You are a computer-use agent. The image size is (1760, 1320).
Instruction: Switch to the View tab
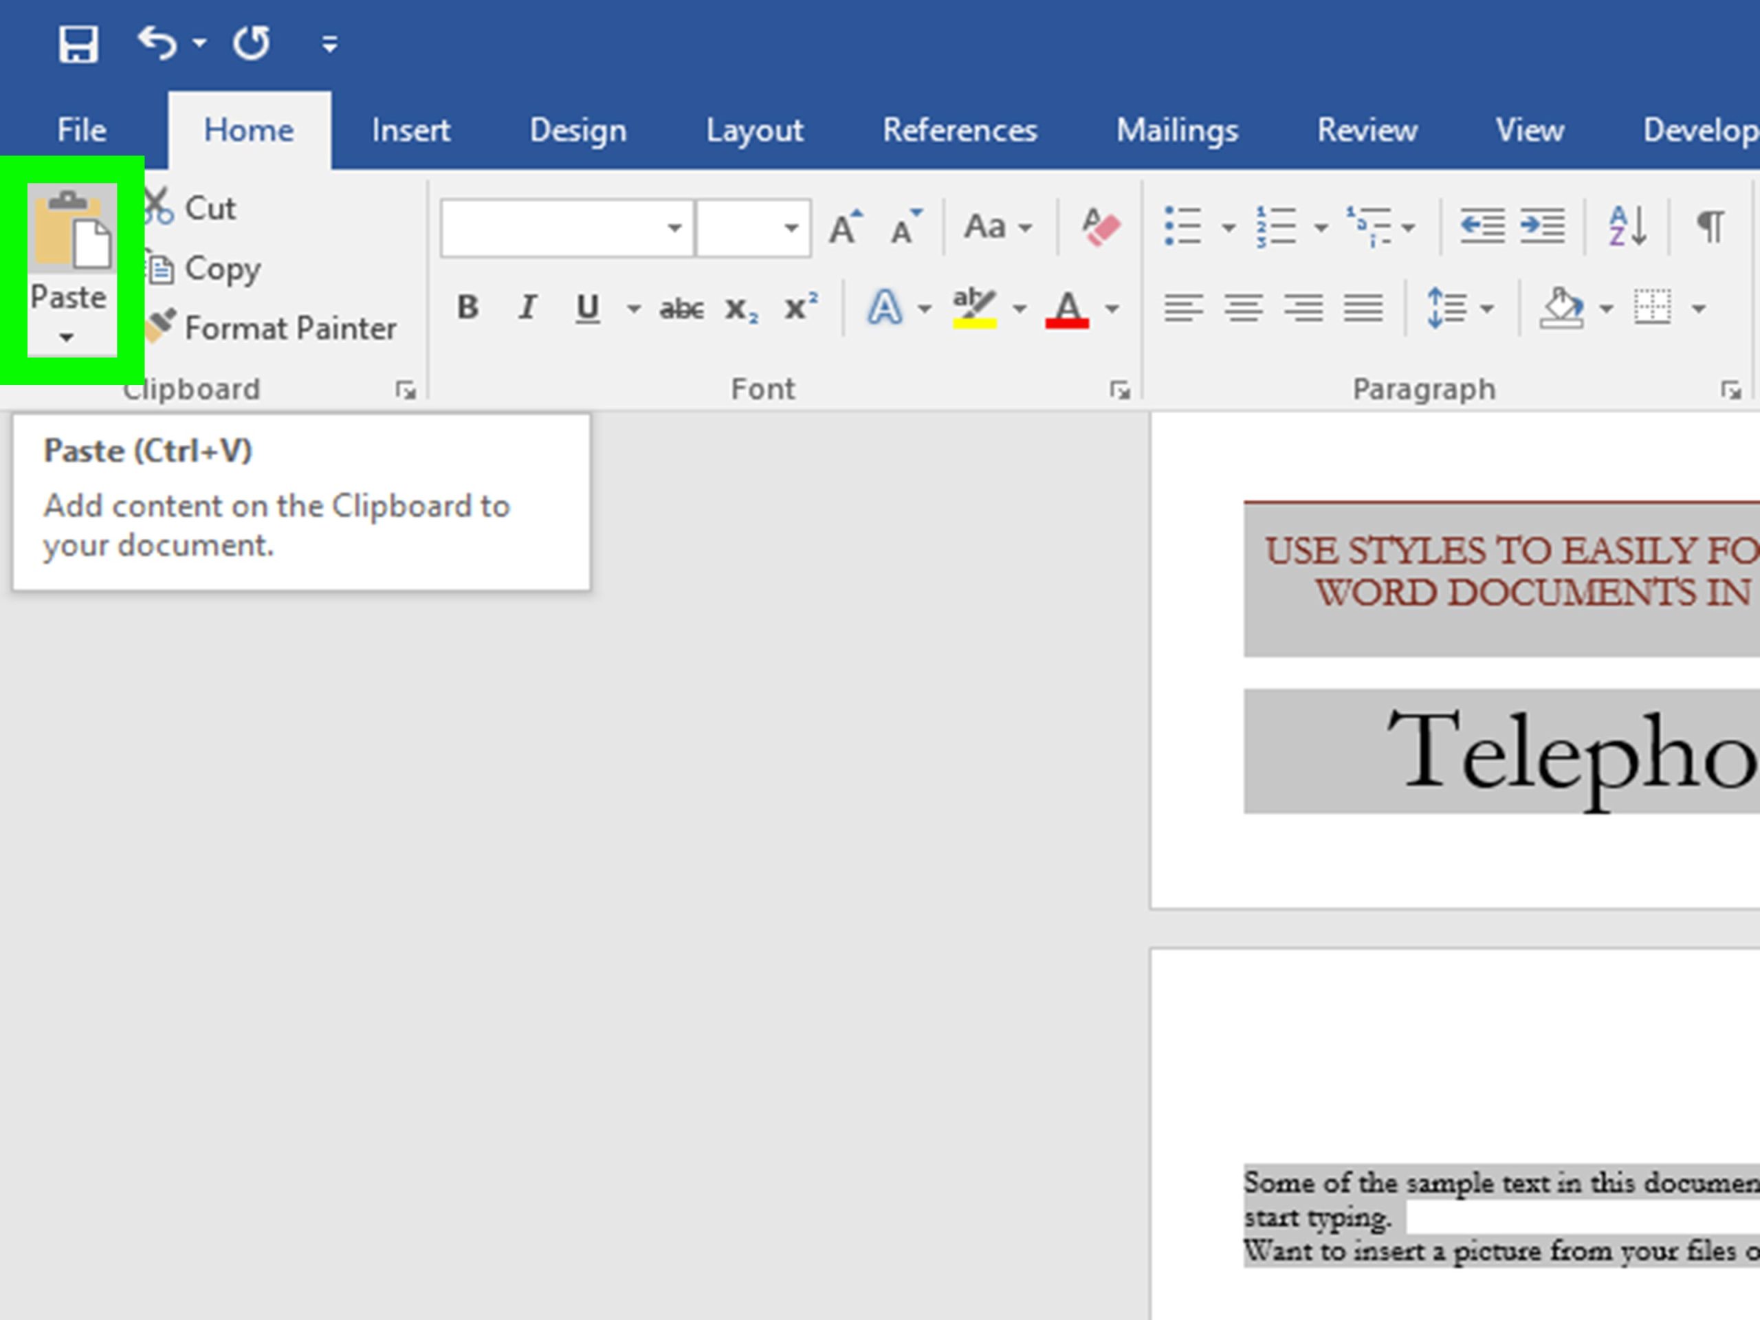click(x=1529, y=130)
